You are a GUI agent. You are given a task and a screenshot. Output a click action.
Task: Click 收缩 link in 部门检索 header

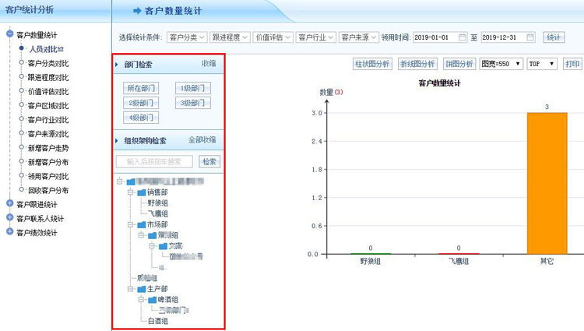coord(209,64)
